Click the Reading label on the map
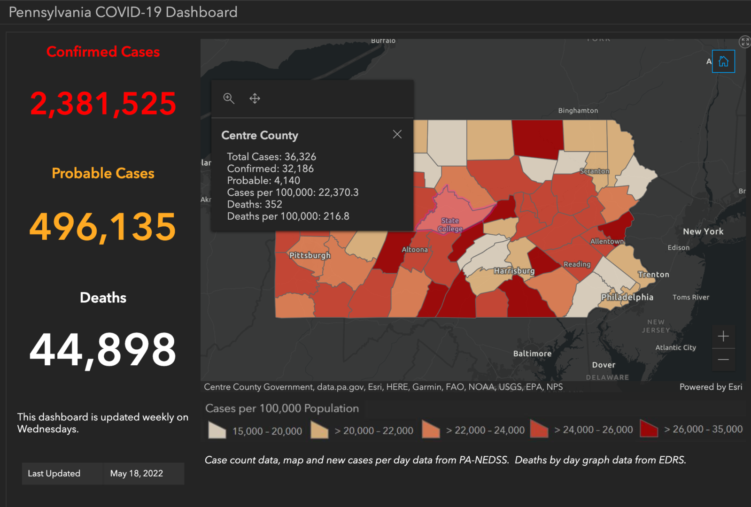Screen dimensions: 751x507 (577, 264)
